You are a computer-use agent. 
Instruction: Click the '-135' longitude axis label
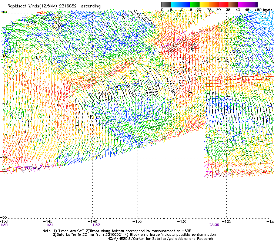[137, 222]
